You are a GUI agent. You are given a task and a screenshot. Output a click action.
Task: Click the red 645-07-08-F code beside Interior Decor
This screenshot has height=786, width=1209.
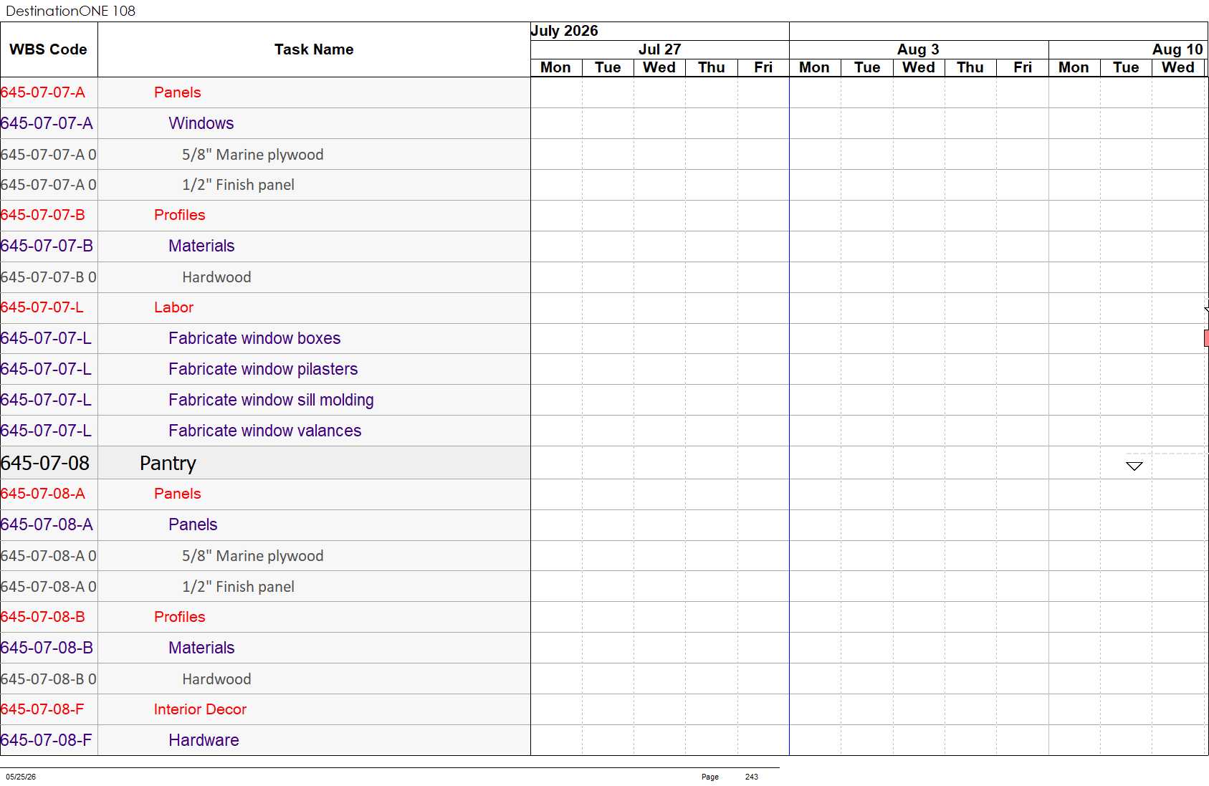click(42, 709)
